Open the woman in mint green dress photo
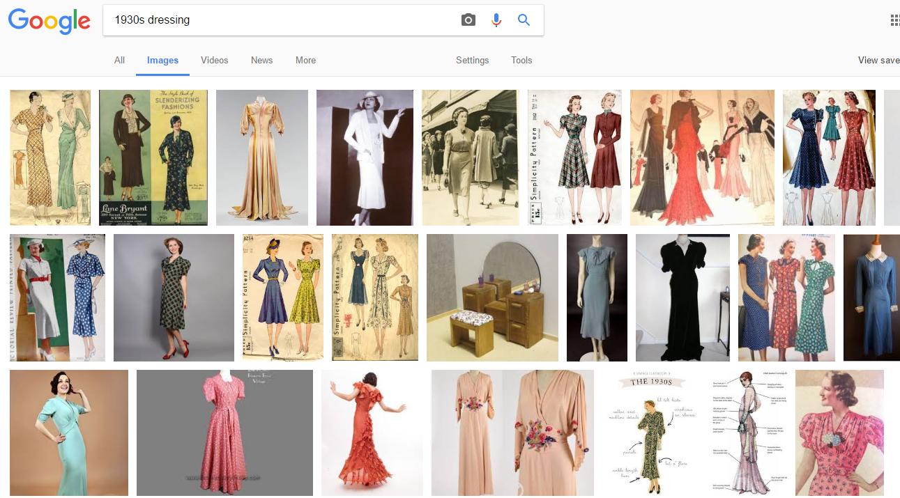Image resolution: width=900 pixels, height=498 pixels. click(69, 433)
